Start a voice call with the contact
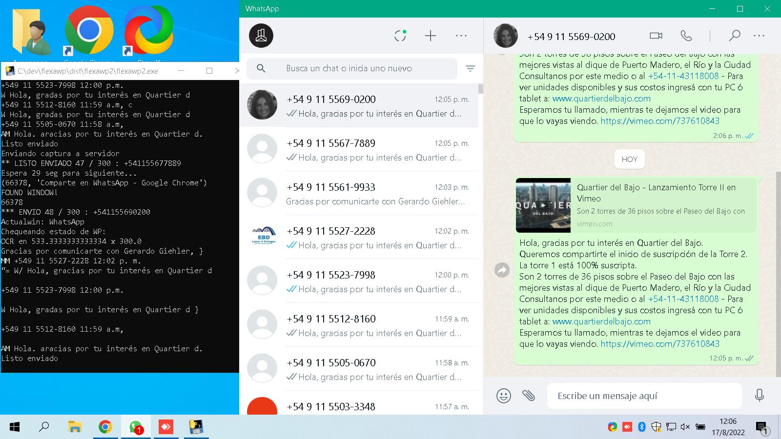 [x=686, y=36]
